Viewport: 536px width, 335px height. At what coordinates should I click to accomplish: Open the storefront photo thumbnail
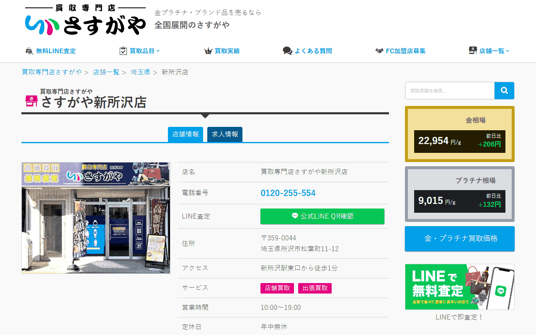pyautogui.click(x=96, y=218)
